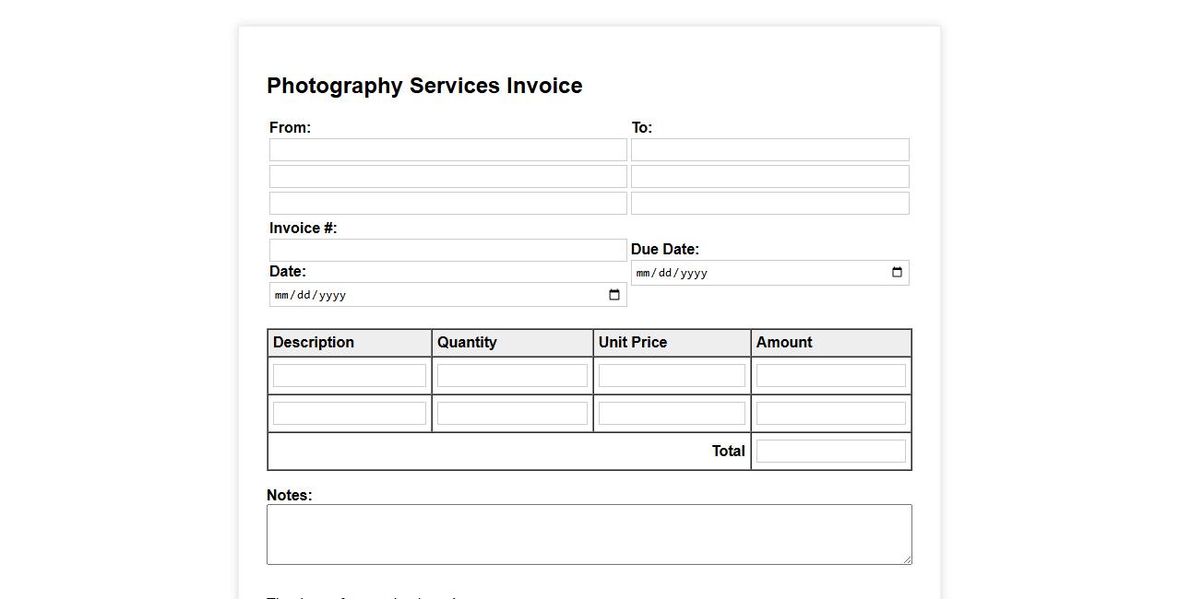The image size is (1179, 599).
Task: Click the third From input field
Action: [447, 204]
